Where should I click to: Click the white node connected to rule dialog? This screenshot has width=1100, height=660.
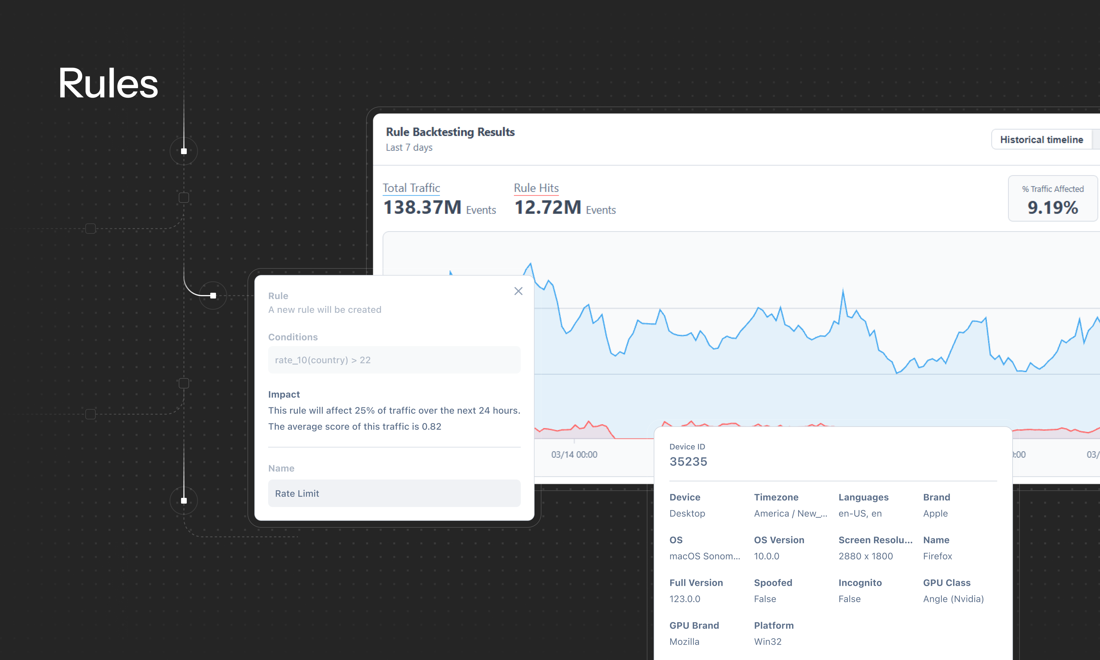[213, 296]
